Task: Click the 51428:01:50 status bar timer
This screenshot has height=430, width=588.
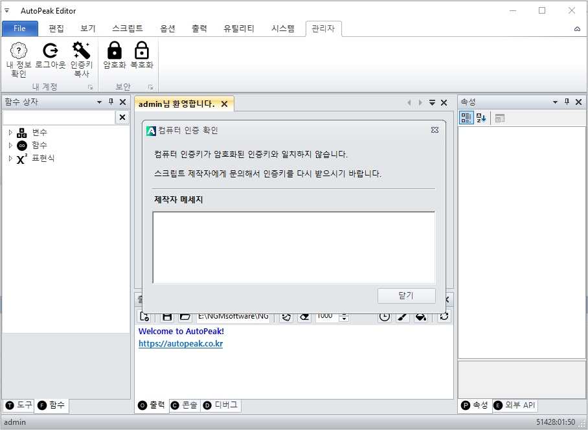Action: [x=556, y=422]
